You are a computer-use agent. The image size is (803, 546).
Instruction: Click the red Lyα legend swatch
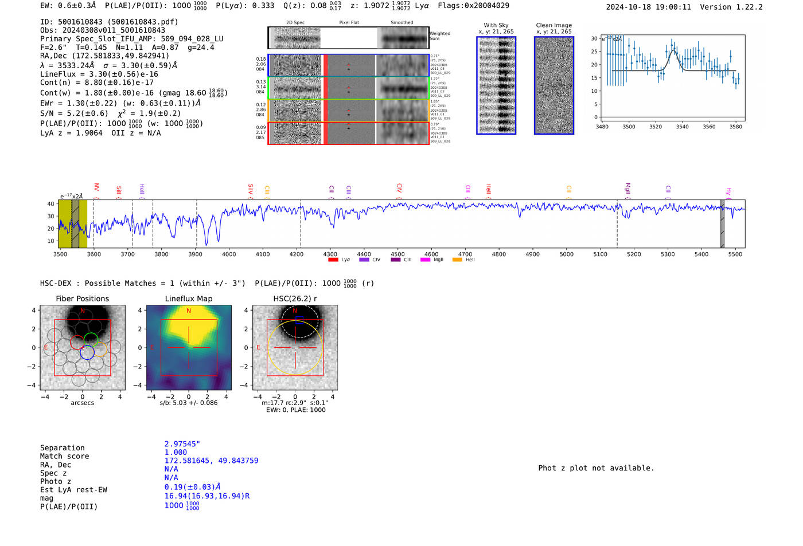(333, 260)
